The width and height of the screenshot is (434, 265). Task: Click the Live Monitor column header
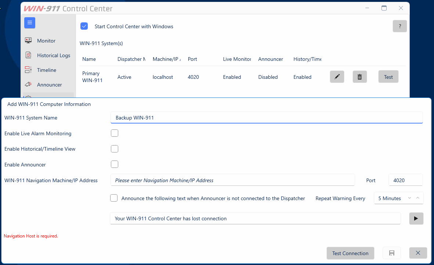click(x=237, y=59)
